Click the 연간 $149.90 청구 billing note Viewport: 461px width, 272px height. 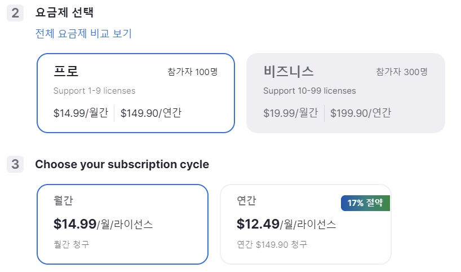[x=272, y=244]
